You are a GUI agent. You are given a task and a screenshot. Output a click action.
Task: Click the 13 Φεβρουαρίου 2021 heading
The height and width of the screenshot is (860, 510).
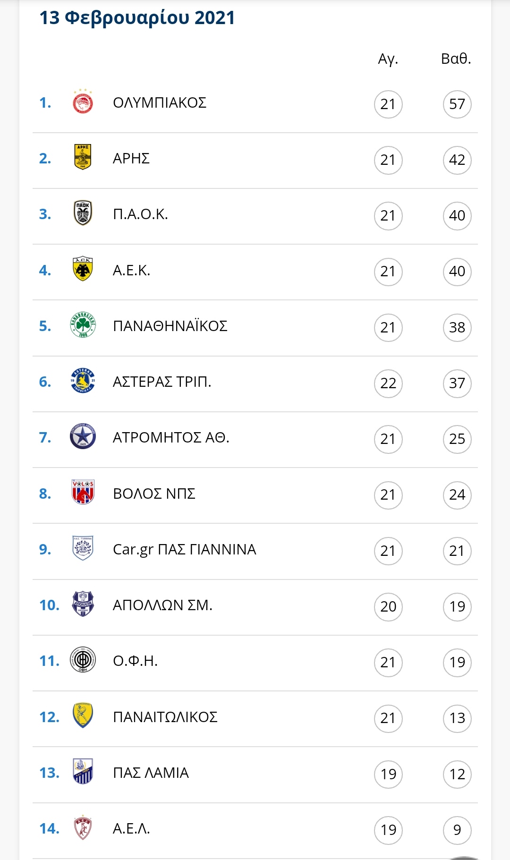pyautogui.click(x=137, y=18)
